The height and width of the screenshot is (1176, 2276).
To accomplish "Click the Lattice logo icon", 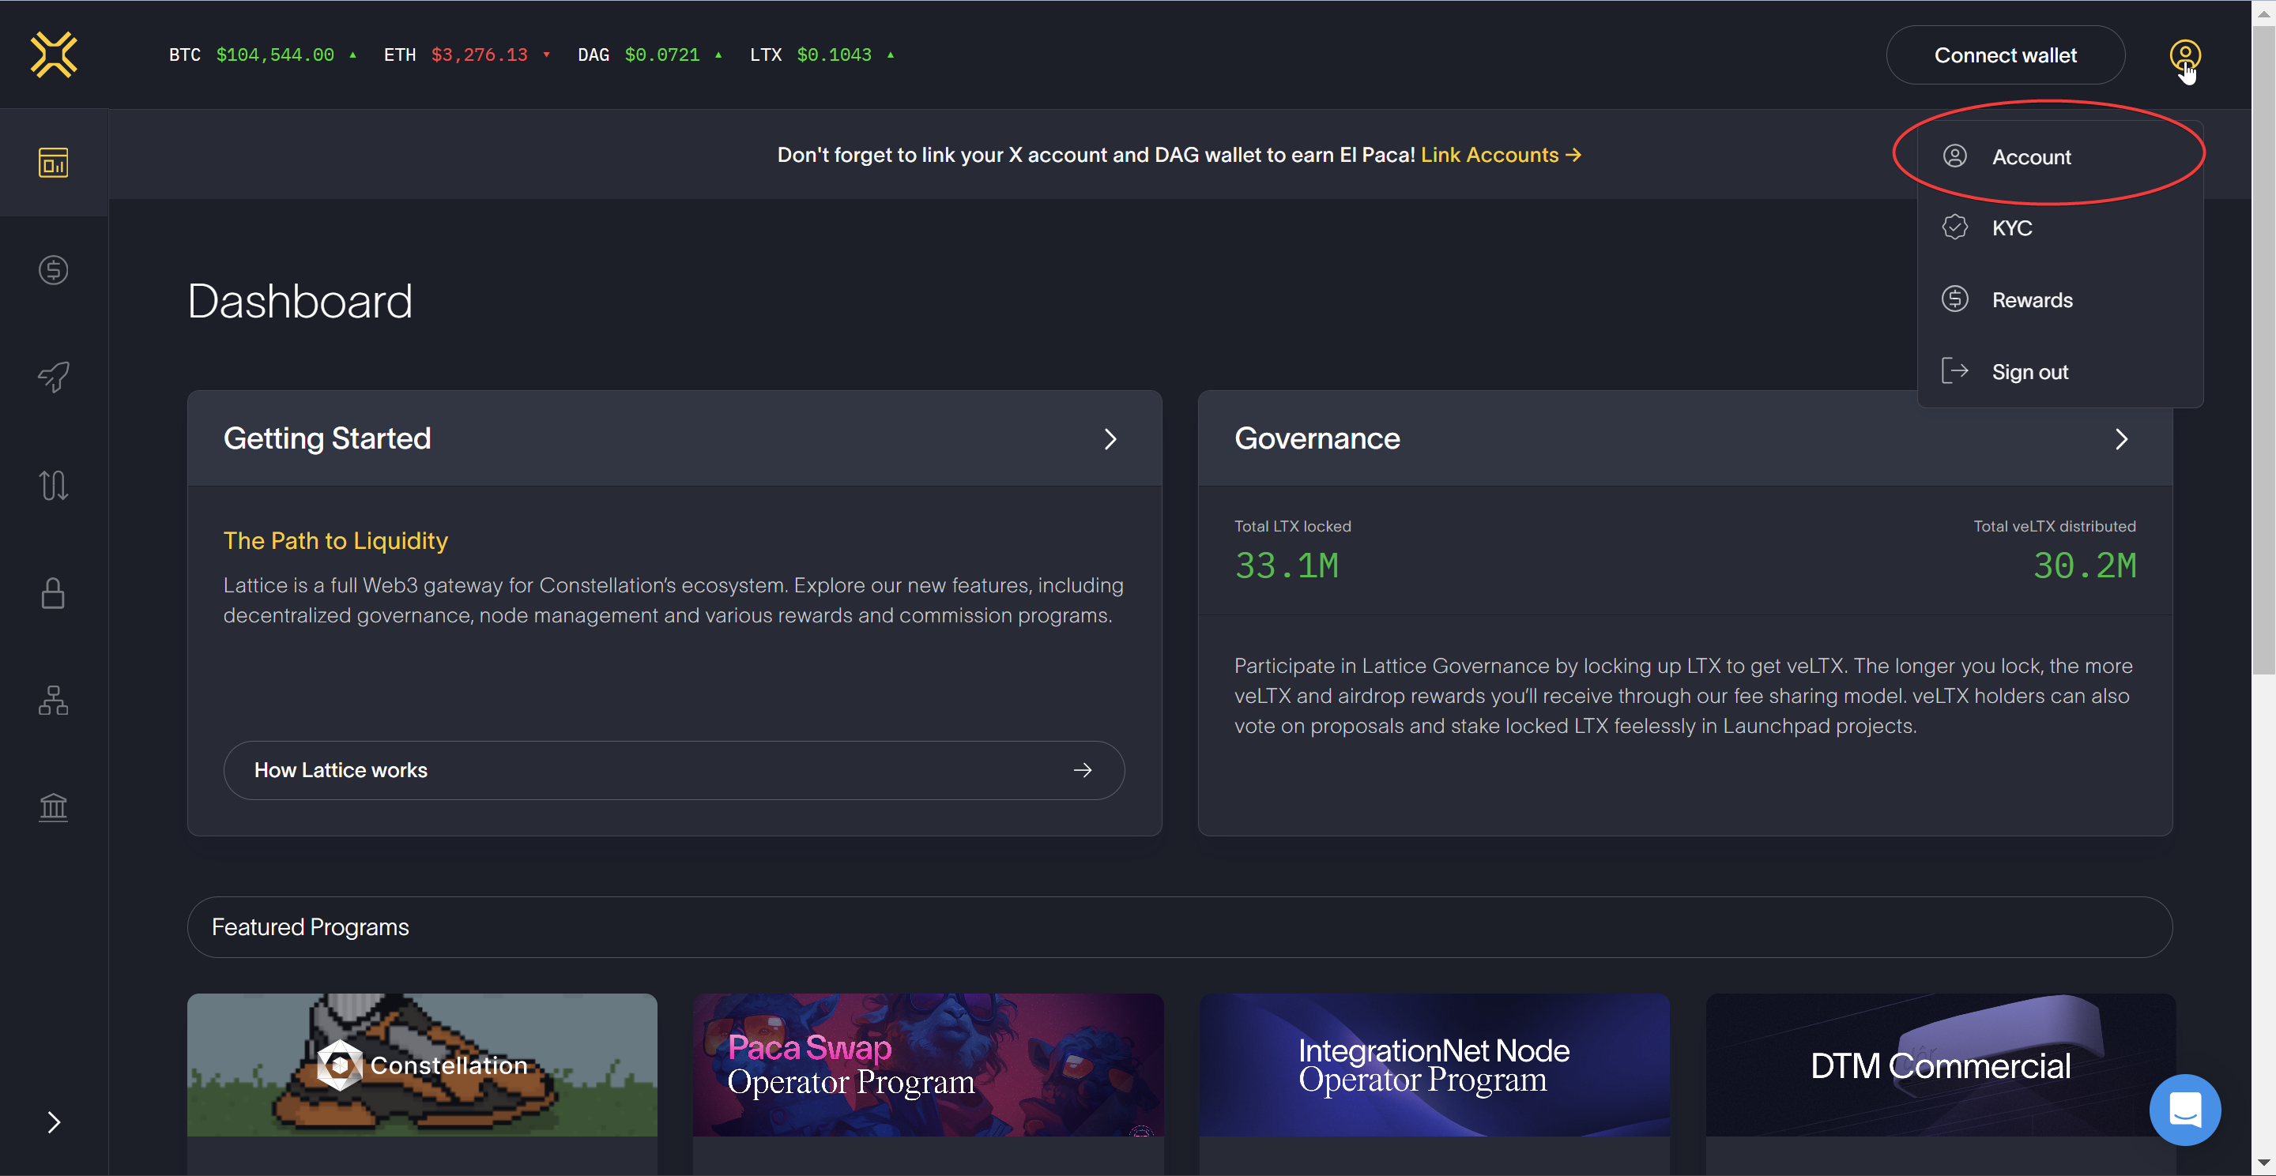I will tap(54, 54).
